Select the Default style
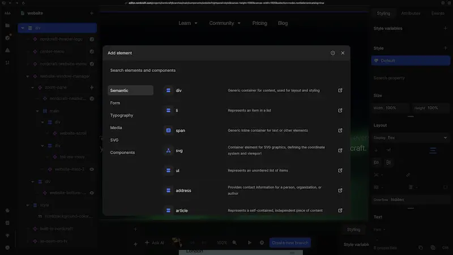Screen dimensions: 453x255 click(x=411, y=61)
